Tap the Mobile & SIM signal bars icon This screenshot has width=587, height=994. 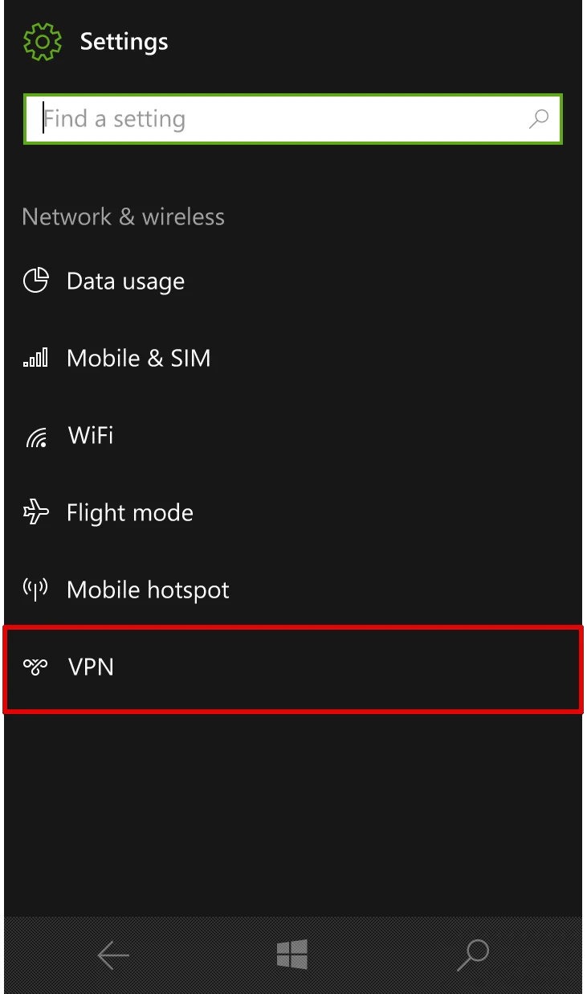pos(35,358)
